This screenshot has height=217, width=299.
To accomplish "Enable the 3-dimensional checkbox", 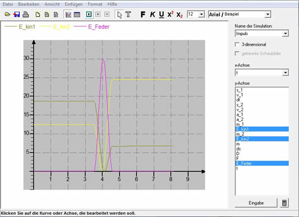I will click(x=237, y=45).
